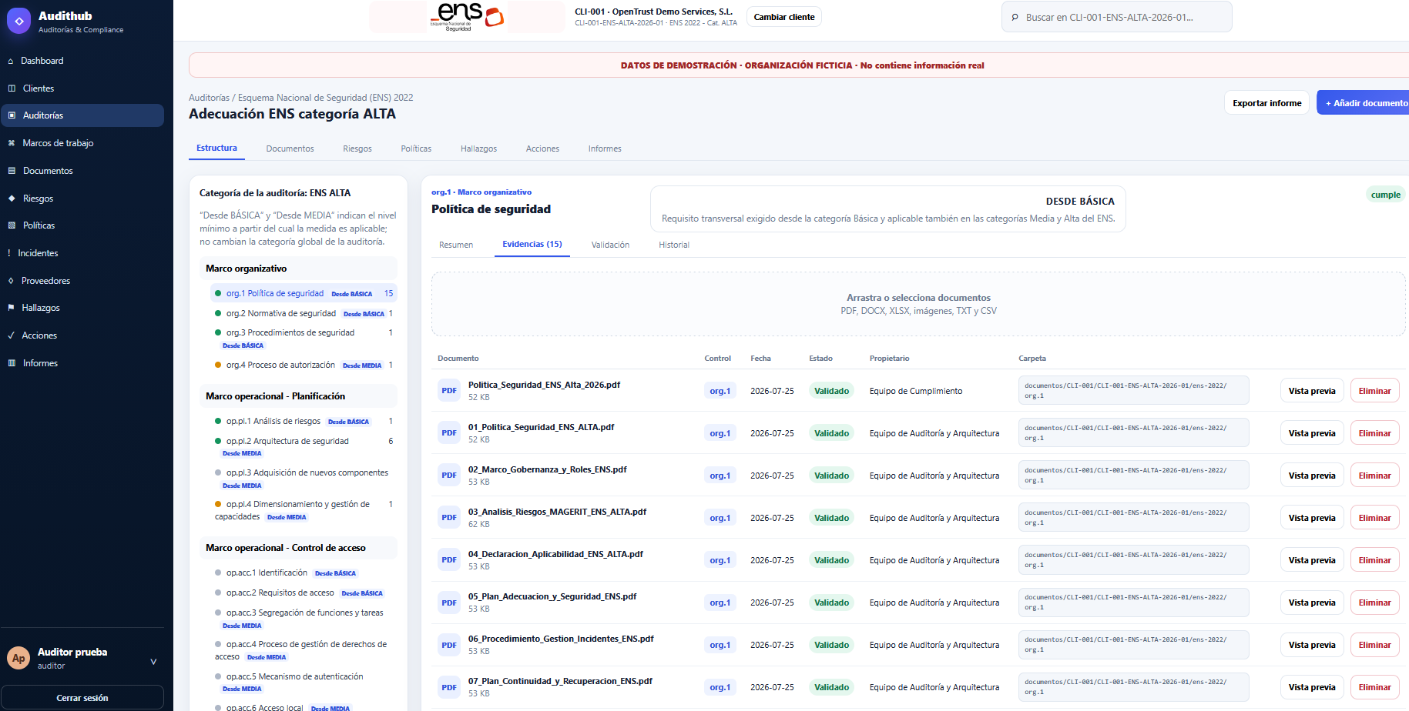This screenshot has width=1409, height=711.
Task: Select op.pl.2 Arquitectura de seguridad item
Action: (304, 446)
